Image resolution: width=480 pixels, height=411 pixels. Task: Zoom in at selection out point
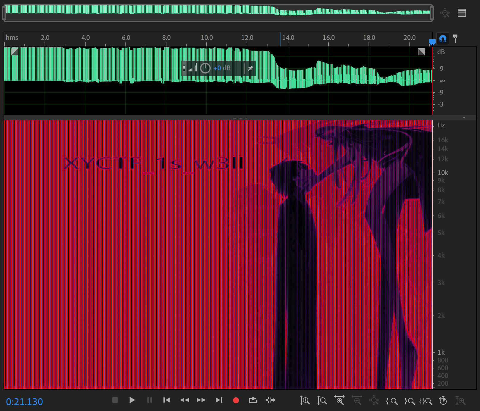[x=410, y=401]
